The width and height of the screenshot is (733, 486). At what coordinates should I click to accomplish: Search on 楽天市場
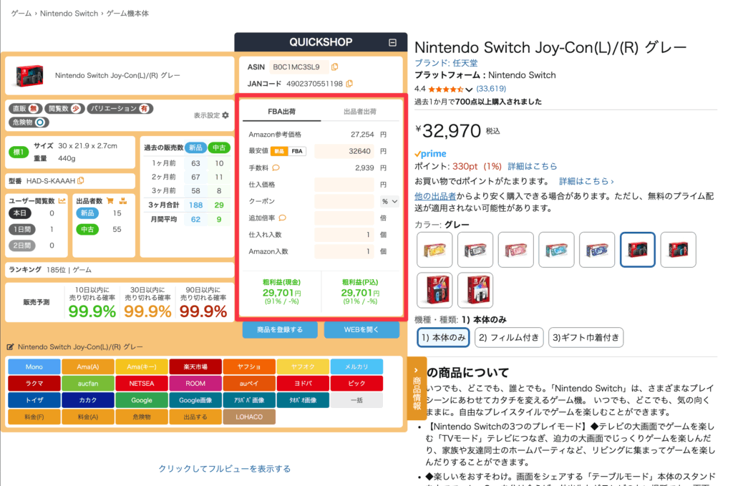[195, 367]
